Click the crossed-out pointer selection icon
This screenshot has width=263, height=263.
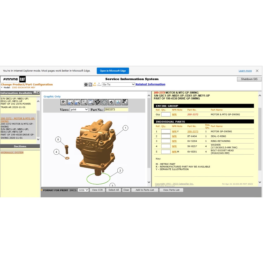click(125, 102)
